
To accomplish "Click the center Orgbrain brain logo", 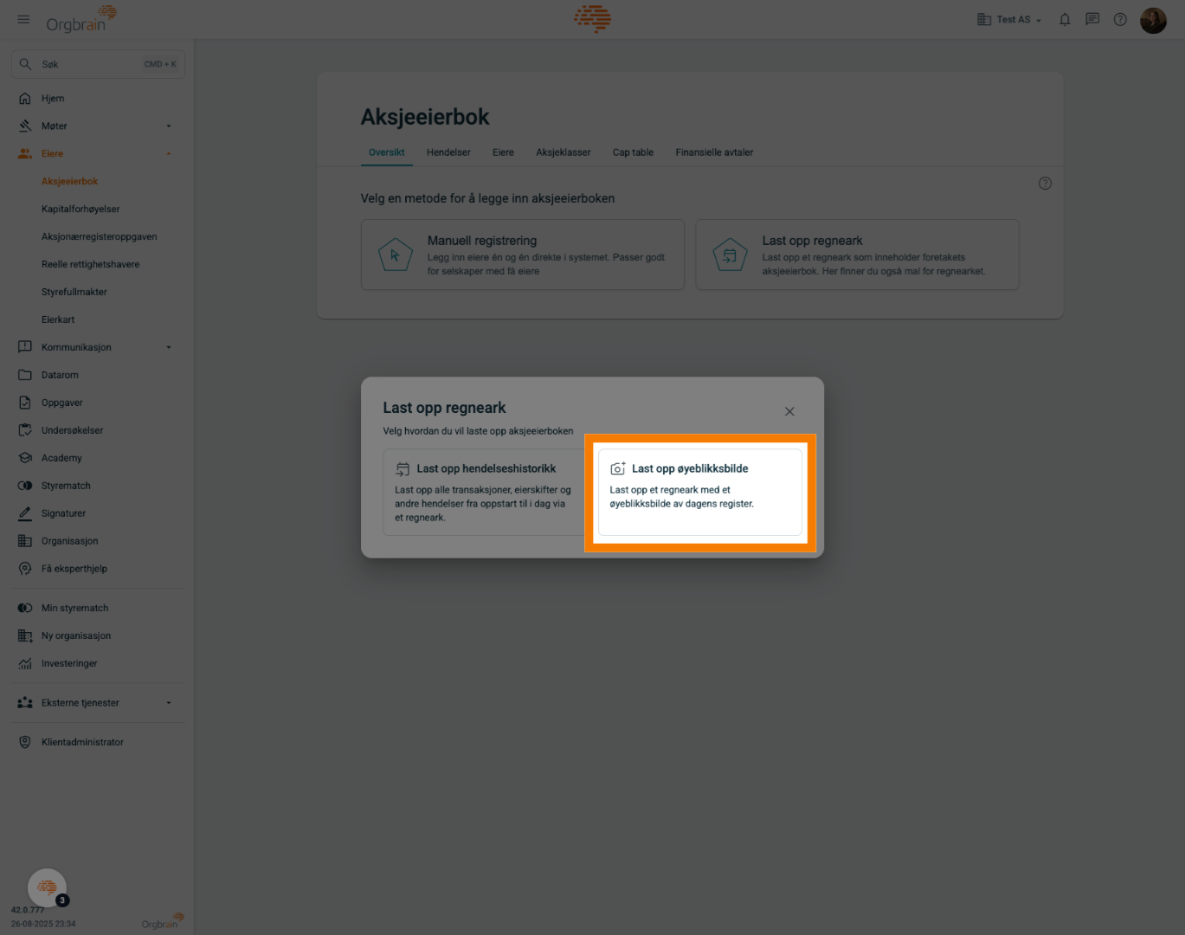I will pos(593,18).
